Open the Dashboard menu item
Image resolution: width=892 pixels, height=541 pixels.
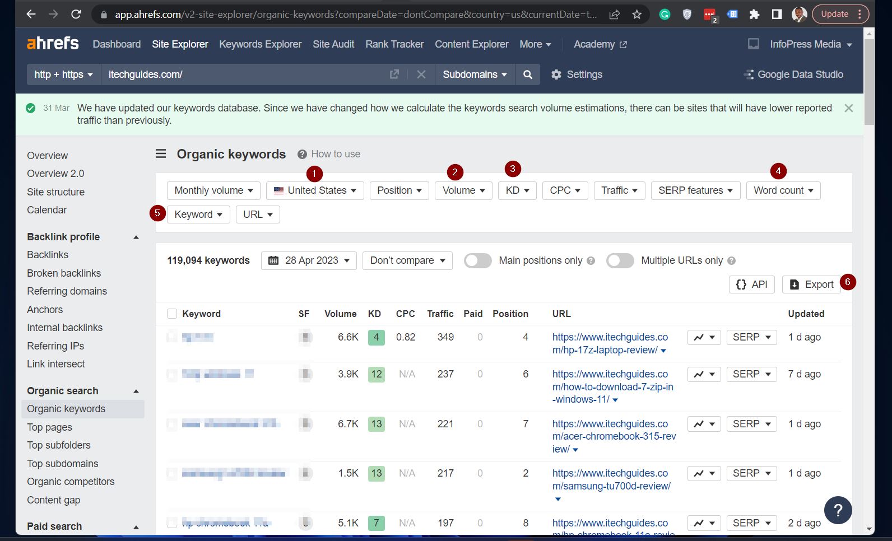click(117, 44)
